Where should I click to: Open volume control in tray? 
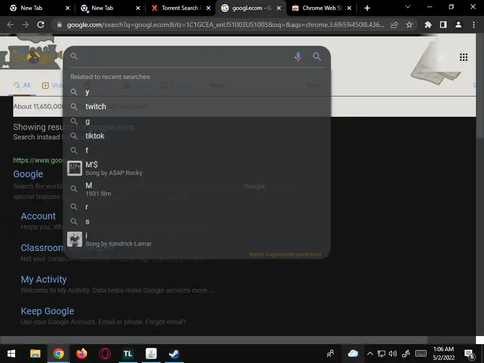(393, 354)
